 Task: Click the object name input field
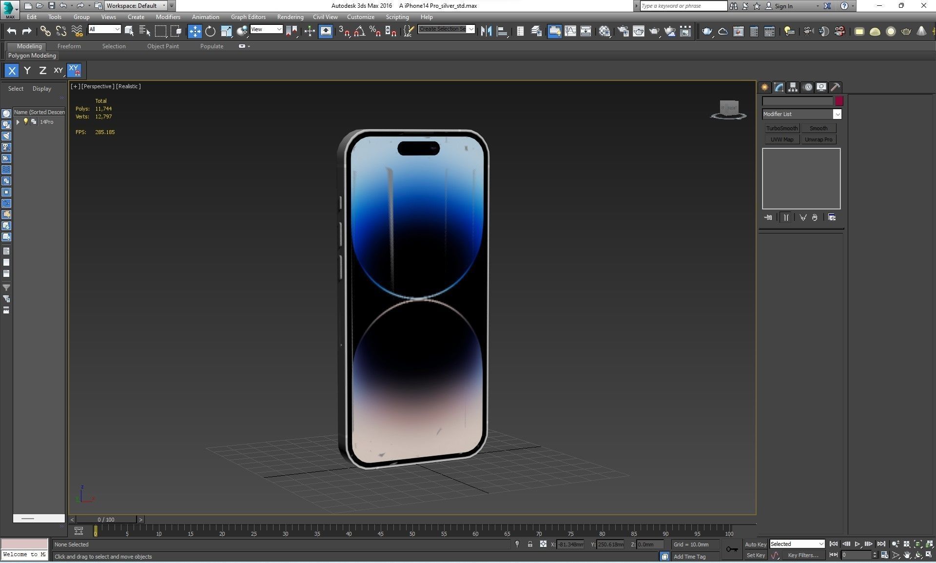[x=798, y=101]
